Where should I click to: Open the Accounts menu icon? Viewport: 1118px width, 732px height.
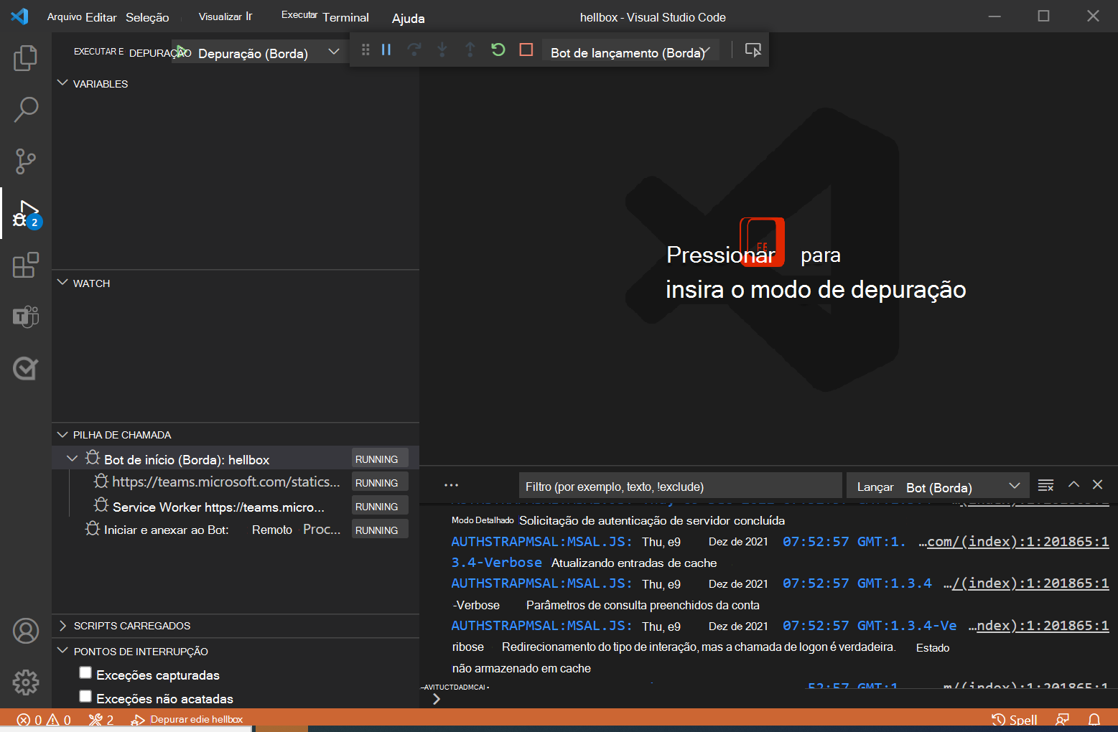pyautogui.click(x=26, y=631)
